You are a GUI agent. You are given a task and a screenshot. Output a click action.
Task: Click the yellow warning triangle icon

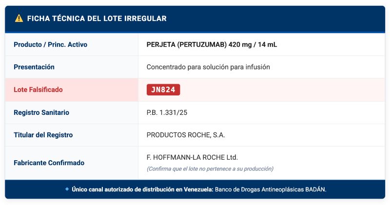(x=19, y=19)
